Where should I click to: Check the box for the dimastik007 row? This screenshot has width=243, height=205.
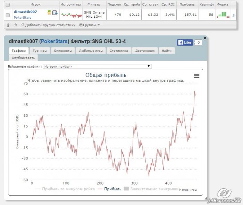click(8, 15)
